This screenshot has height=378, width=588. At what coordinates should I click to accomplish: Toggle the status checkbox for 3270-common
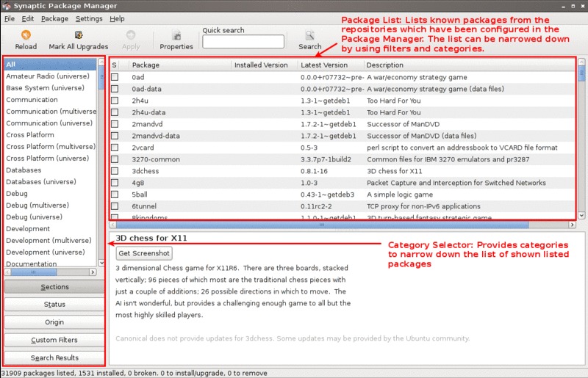click(x=115, y=159)
